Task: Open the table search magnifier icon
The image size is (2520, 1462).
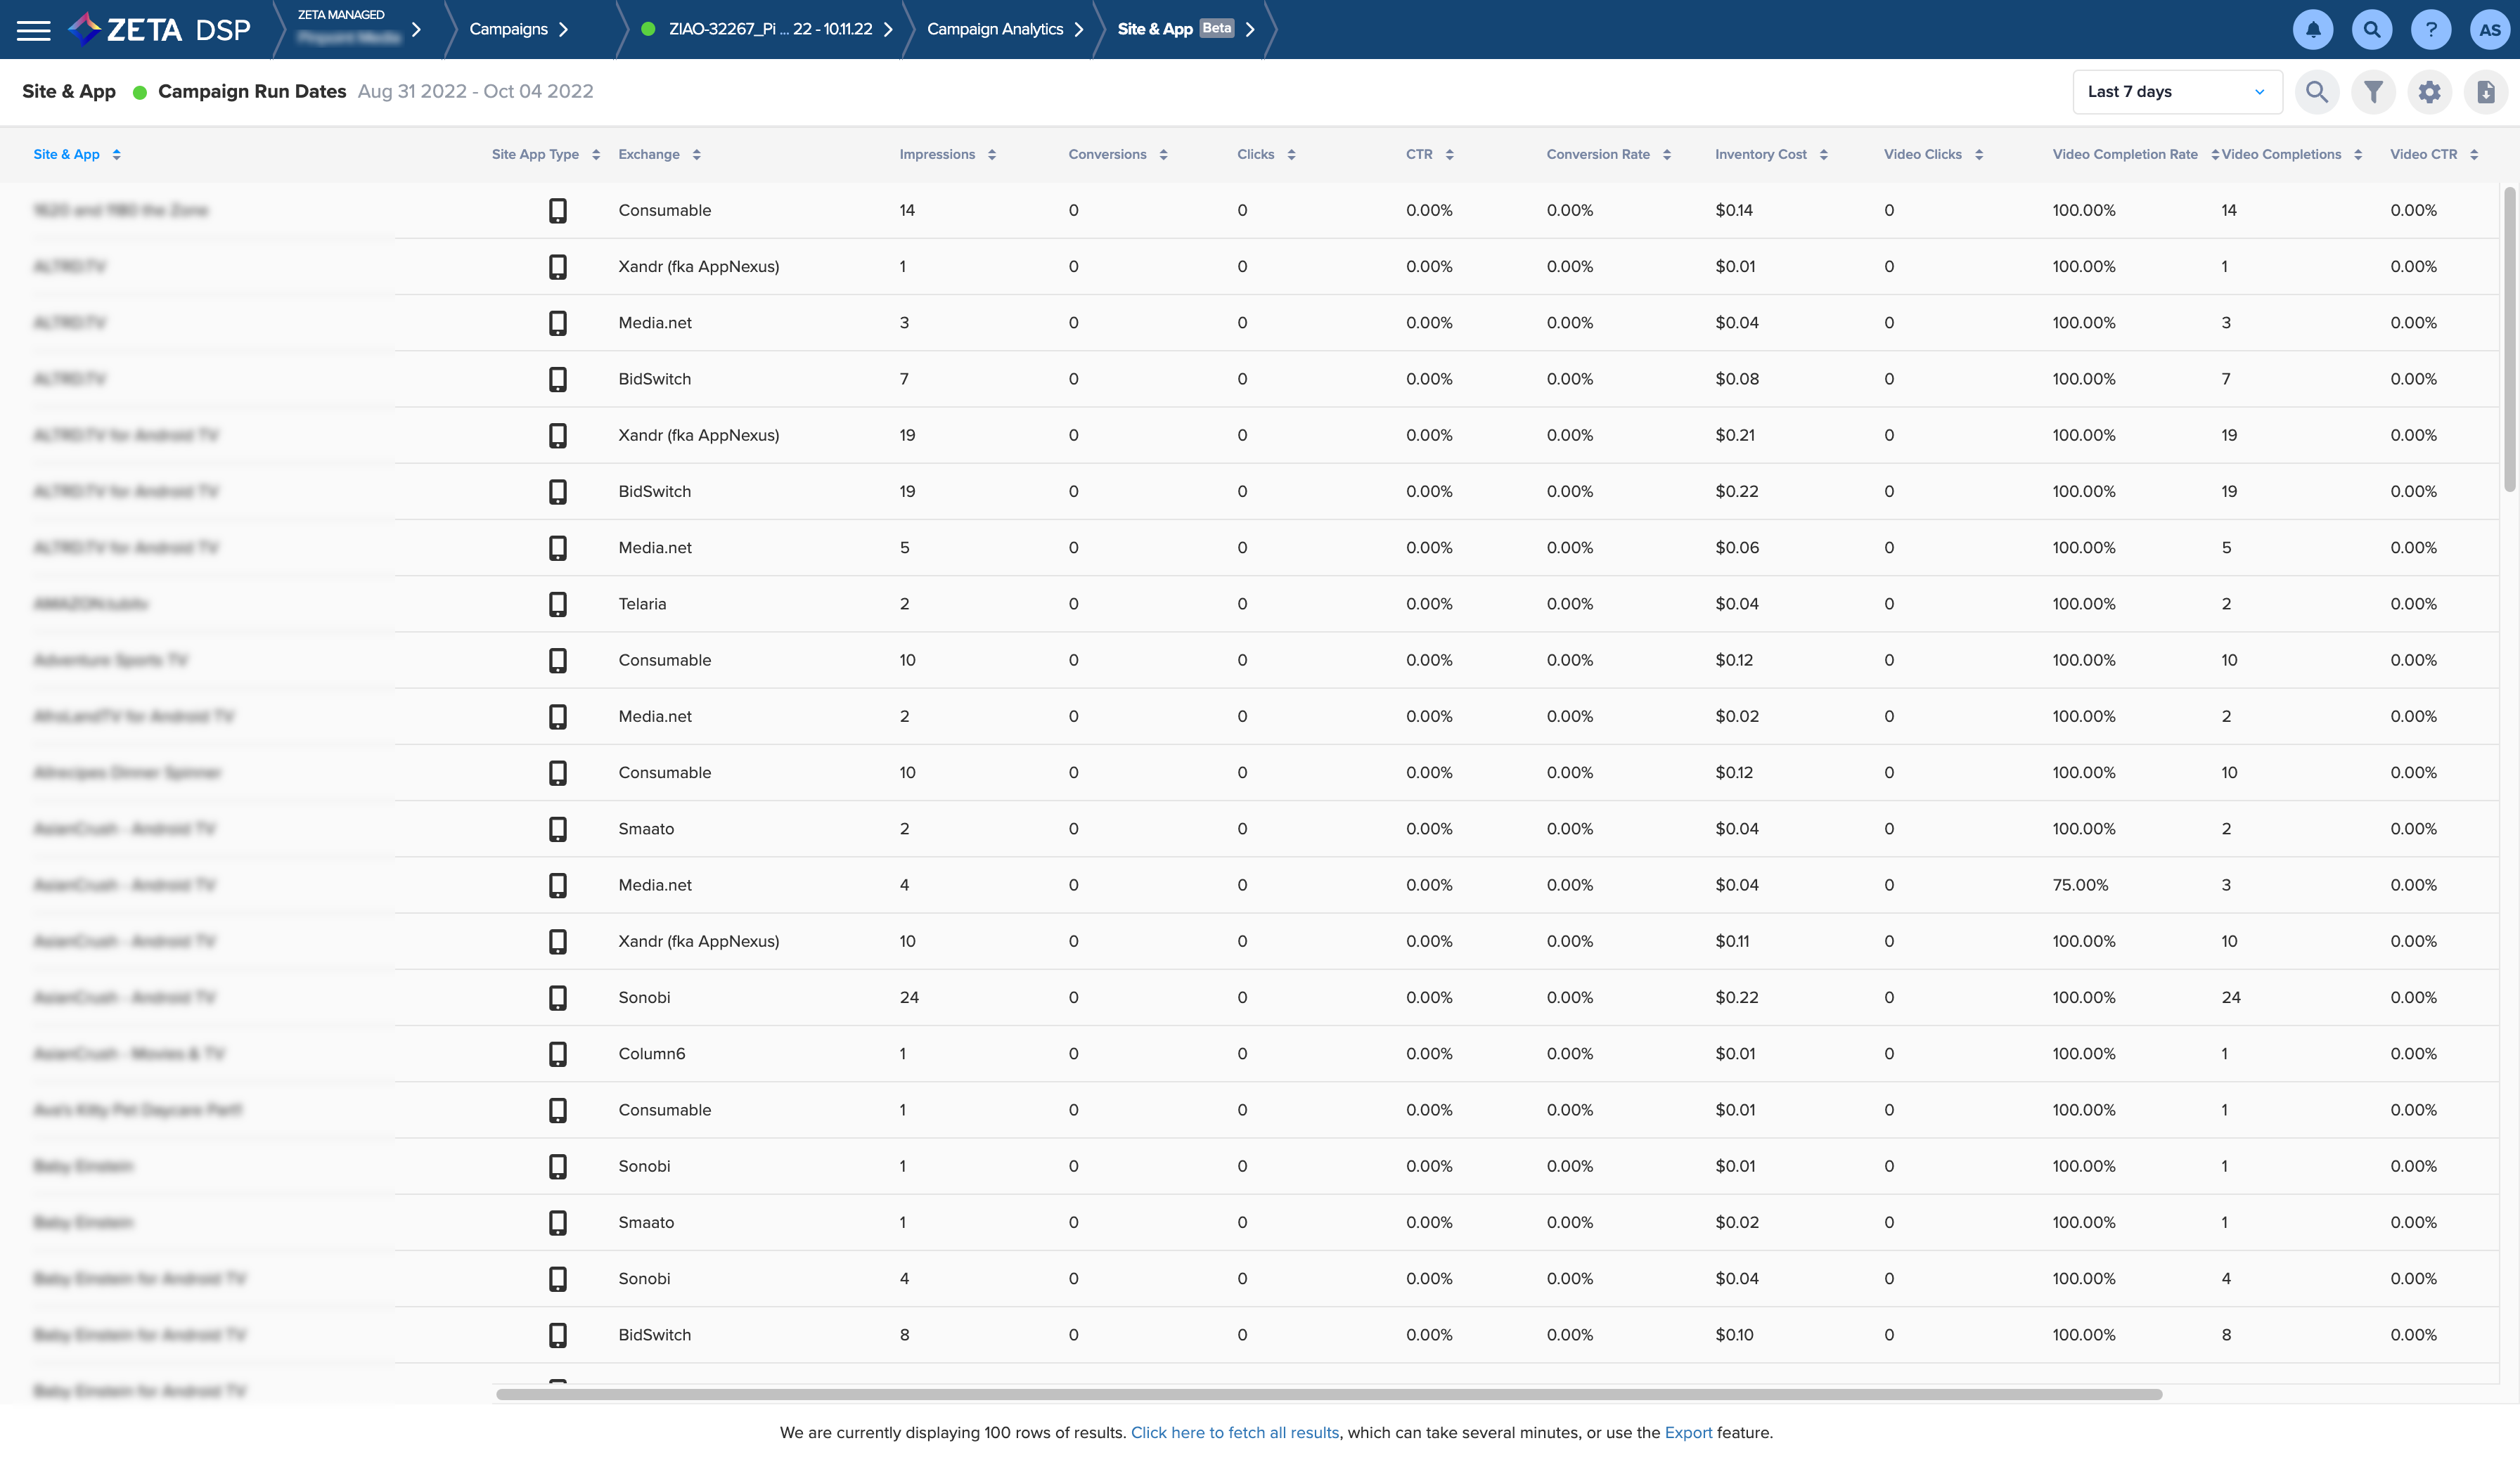Action: 2316,92
